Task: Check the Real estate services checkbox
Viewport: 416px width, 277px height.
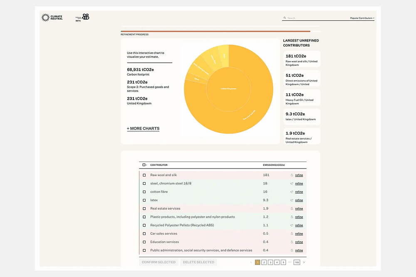Action: pyautogui.click(x=144, y=208)
